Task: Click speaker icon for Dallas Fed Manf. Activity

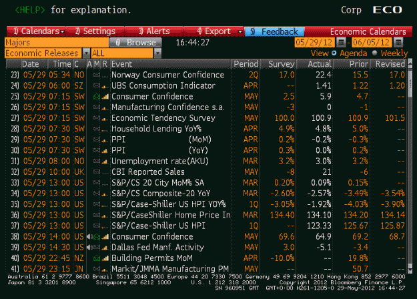Action: [x=89, y=248]
